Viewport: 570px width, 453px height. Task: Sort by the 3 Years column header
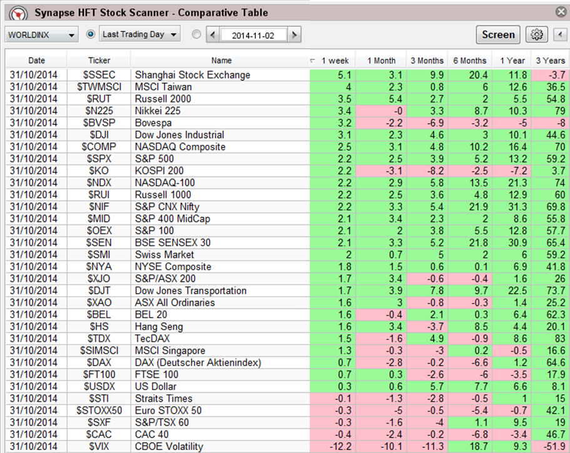(x=551, y=61)
